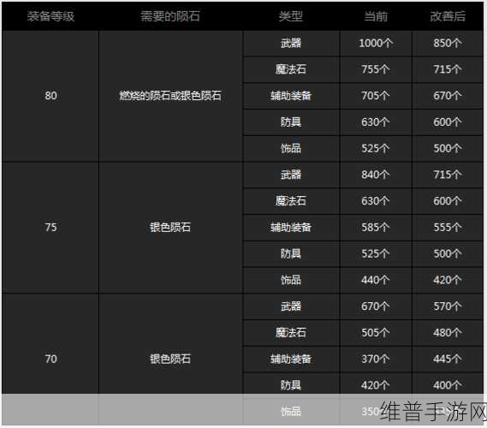Select the 当前 column header
The image size is (487, 428).
(x=376, y=16)
